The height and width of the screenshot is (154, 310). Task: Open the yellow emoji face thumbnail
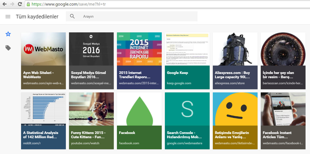tap(235, 109)
